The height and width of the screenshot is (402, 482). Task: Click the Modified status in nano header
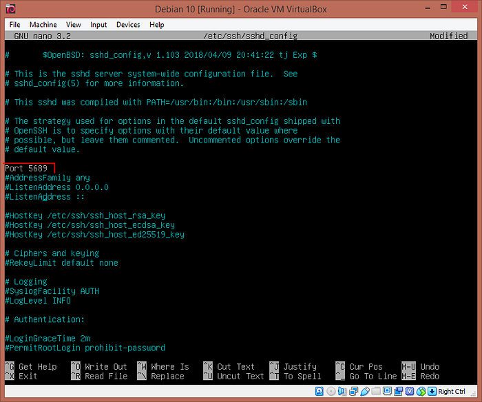point(449,36)
